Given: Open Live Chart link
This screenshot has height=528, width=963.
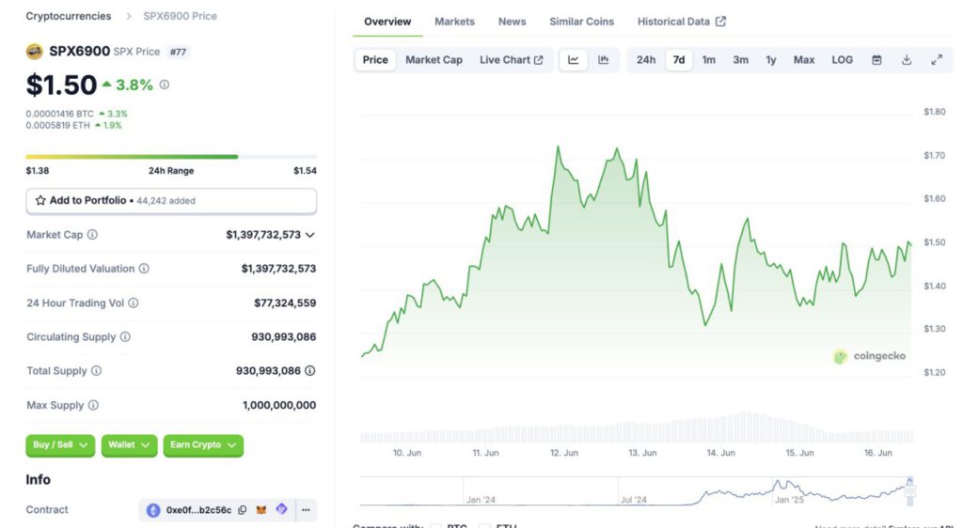Looking at the screenshot, I should tap(511, 60).
